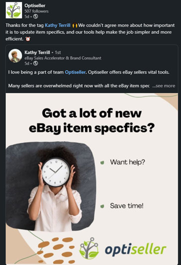Click the alarm clock emoji
Viewport: 181px width, 265px height.
(28, 39)
